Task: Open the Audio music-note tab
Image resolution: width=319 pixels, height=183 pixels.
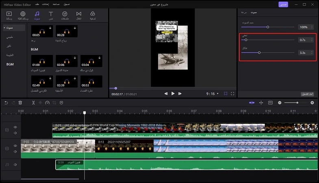Action: [37, 15]
